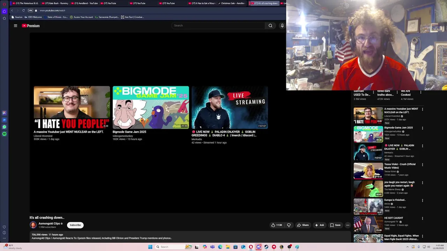Open options menu for Tessa Violet Crush video
Image resolution: width=447 pixels, height=251 pixels.
point(422,165)
